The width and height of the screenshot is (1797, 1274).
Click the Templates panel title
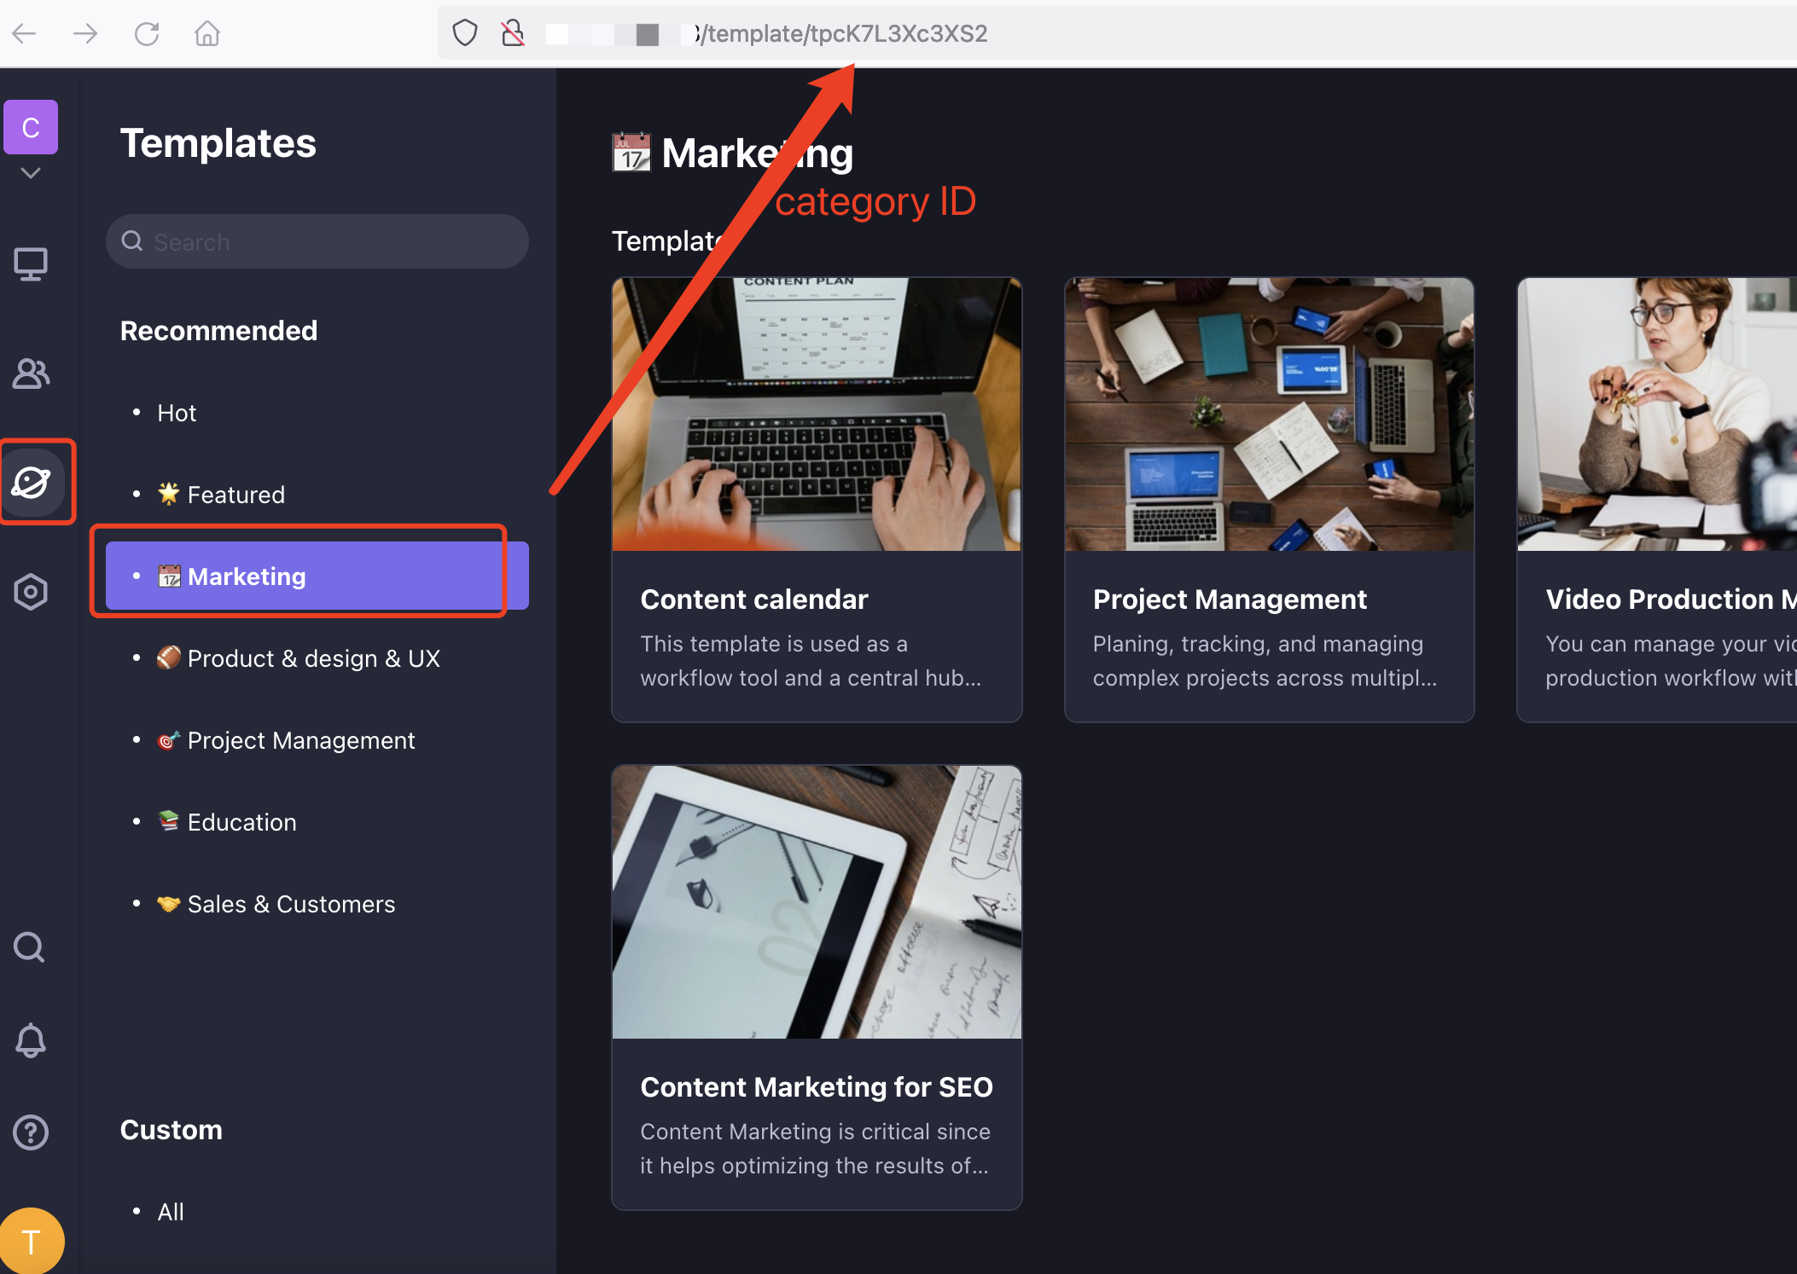tap(218, 143)
